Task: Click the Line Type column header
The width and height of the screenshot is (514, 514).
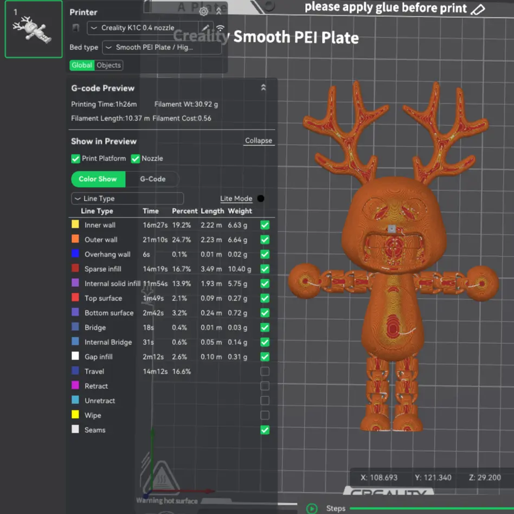Action: (x=97, y=211)
